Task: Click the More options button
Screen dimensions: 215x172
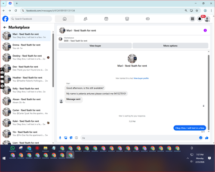Action: [170, 46]
